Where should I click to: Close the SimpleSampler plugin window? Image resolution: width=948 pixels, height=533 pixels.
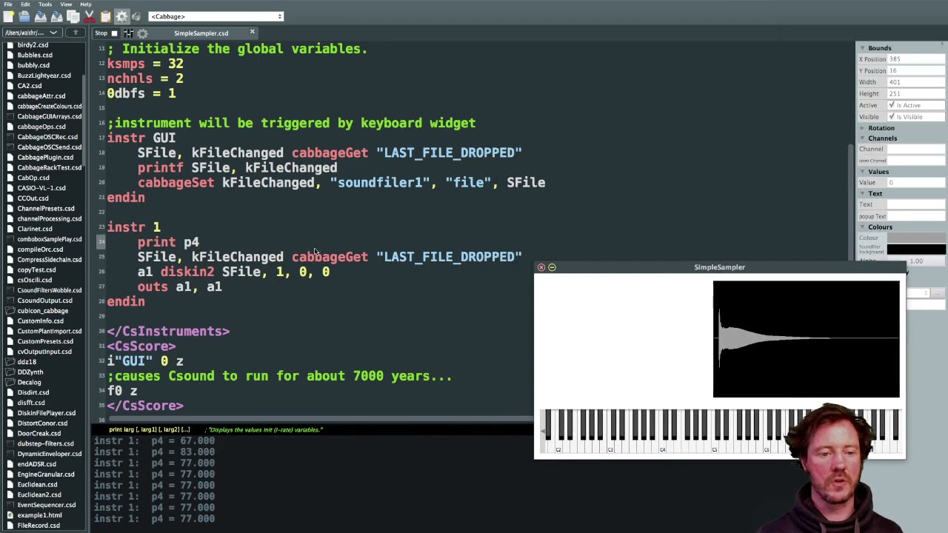[x=541, y=267]
